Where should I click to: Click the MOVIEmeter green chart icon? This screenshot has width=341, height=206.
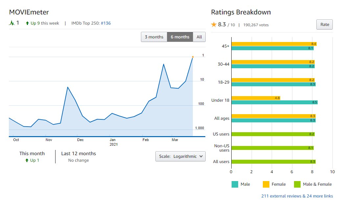(11, 23)
